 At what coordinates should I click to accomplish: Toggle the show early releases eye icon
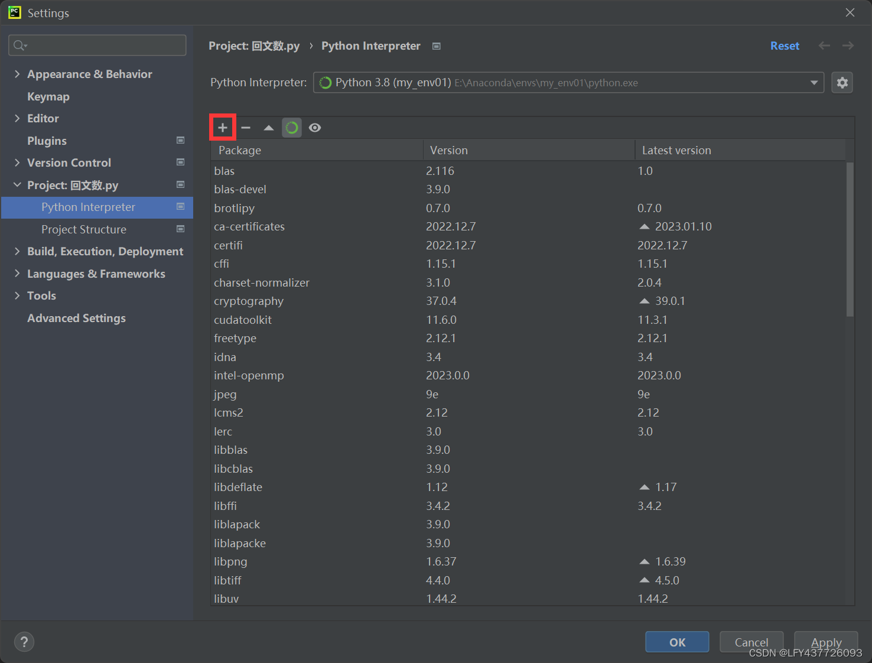tap(315, 128)
